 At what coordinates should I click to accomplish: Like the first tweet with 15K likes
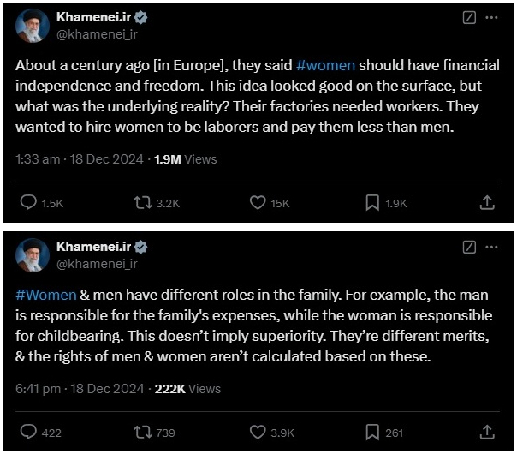point(258,203)
